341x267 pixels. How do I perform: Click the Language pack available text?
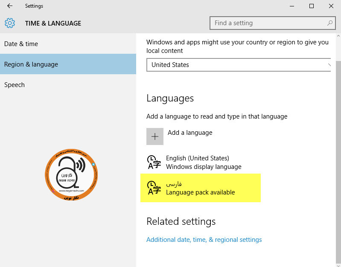pyautogui.click(x=200, y=192)
